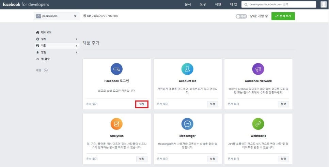This screenshot has width=329, height=167.
Task: Click the gear icon beside 설정
Action: tap(37, 39)
